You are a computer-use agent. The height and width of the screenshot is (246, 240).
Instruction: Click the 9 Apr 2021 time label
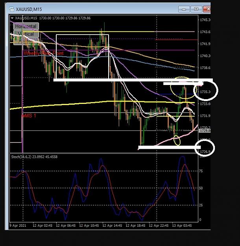pos(18,226)
